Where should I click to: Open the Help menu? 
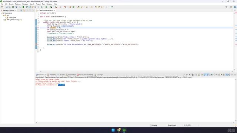point(55,4)
